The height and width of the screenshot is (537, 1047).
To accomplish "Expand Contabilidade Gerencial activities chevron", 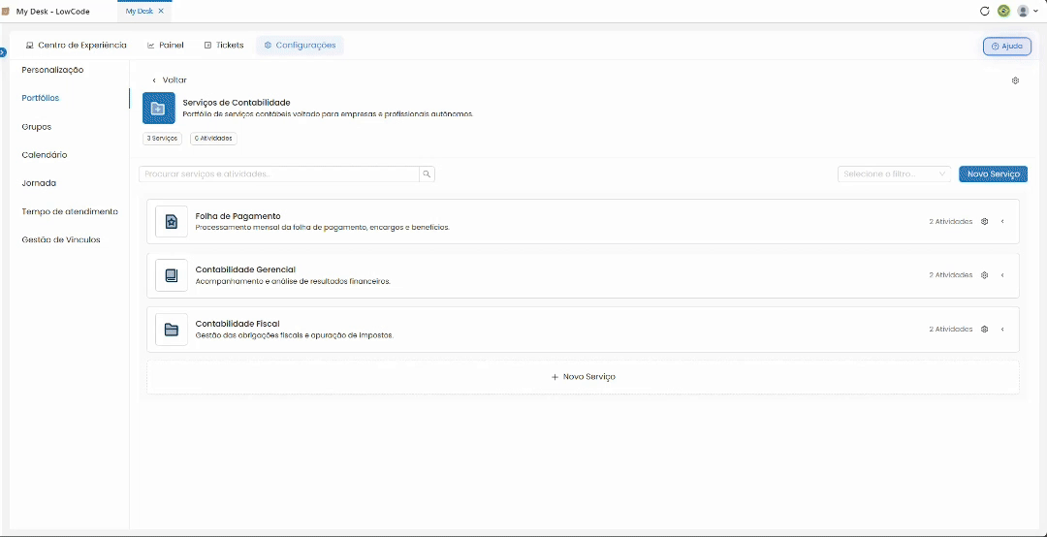I will (x=1002, y=275).
